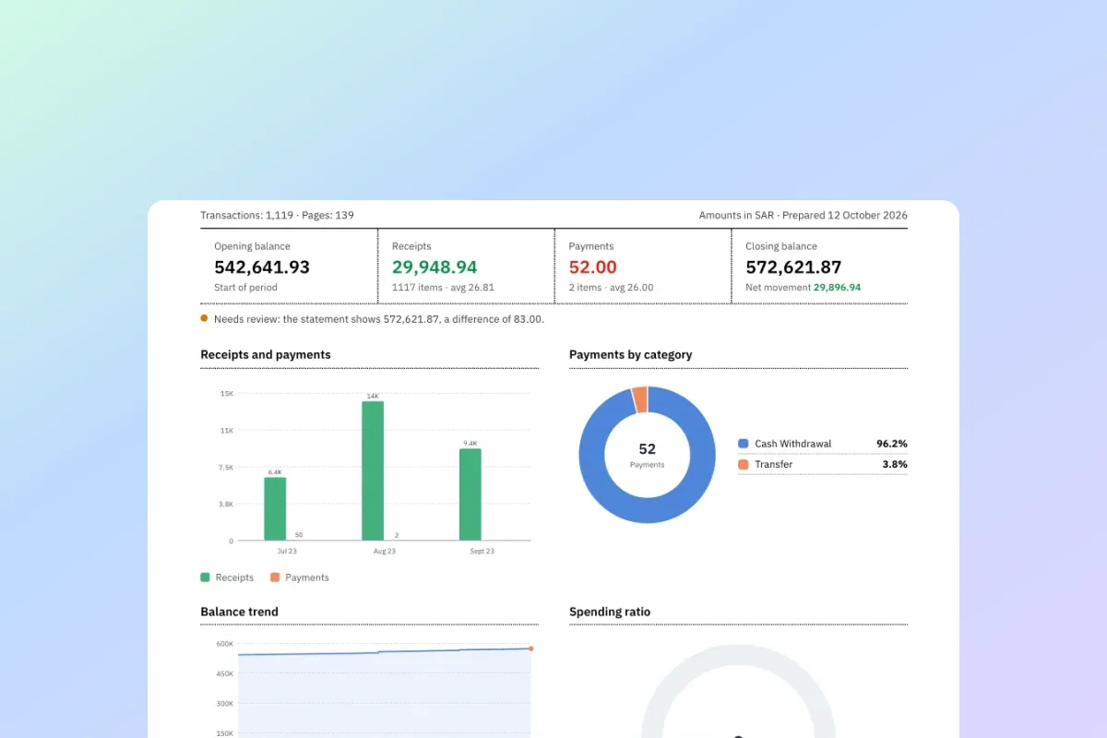The width and height of the screenshot is (1107, 738).
Task: Click the Needs review difference note text
Action: 379,319
